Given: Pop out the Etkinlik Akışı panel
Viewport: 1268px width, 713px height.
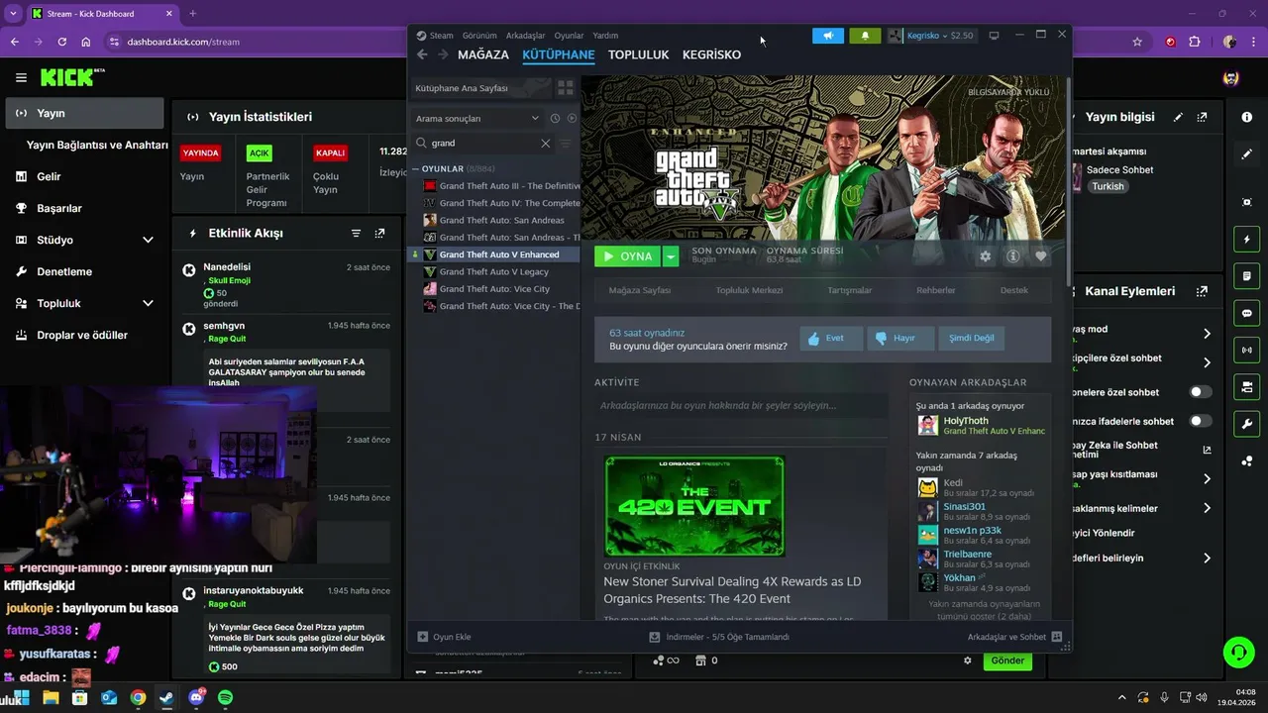Looking at the screenshot, I should 379,234.
